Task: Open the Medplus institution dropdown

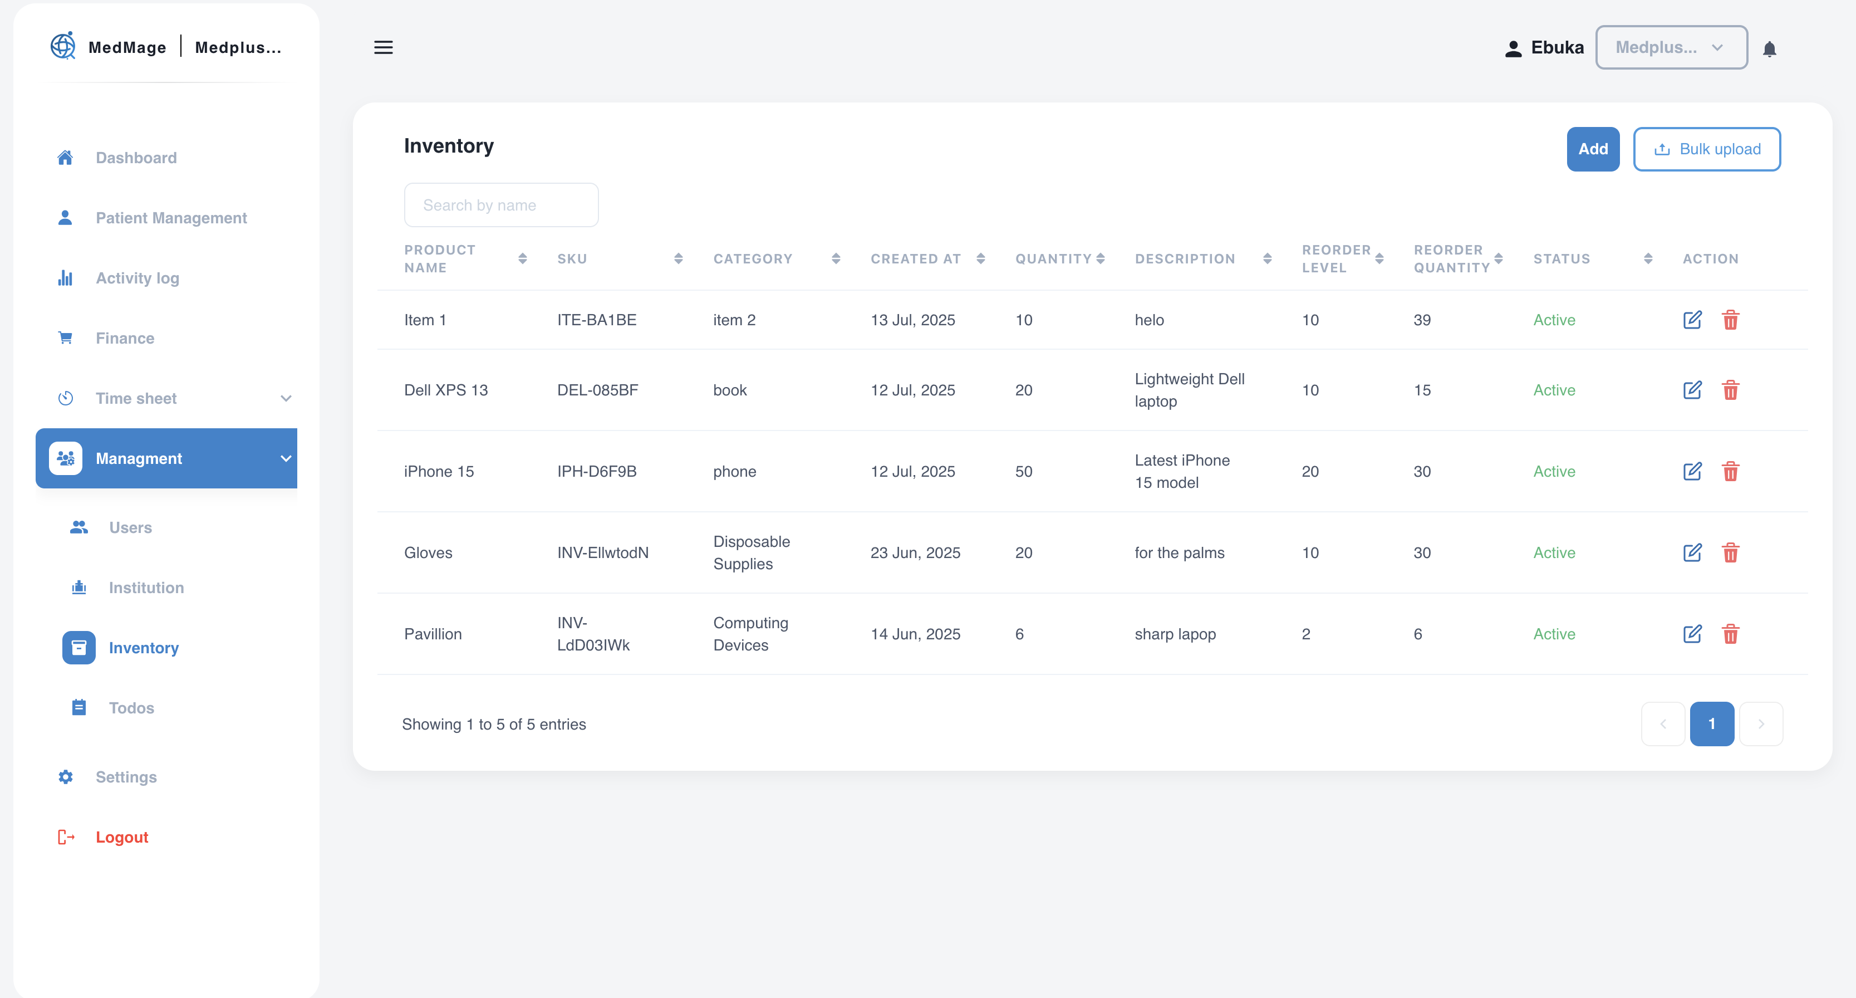Action: pyautogui.click(x=1671, y=47)
